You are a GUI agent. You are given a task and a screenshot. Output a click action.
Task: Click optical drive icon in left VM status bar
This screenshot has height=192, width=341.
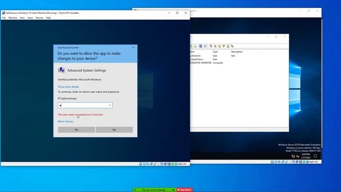click(144, 164)
